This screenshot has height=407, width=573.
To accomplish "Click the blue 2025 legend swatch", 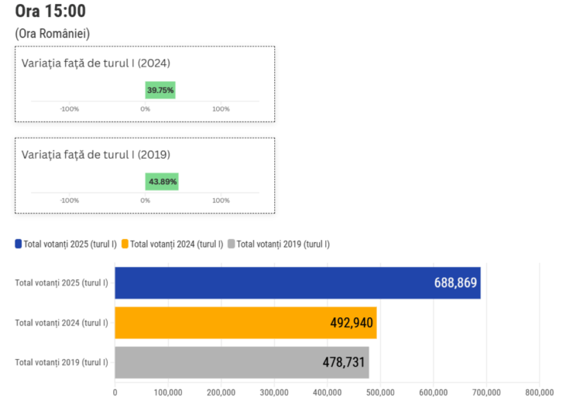I will coord(19,244).
